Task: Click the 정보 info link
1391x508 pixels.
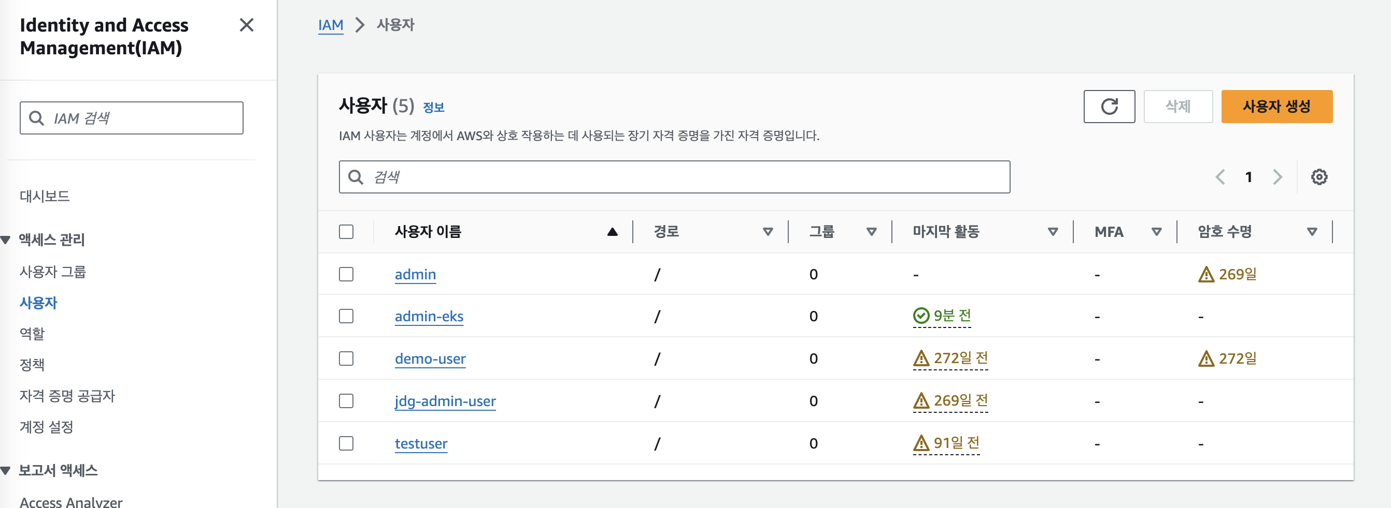Action: click(433, 107)
